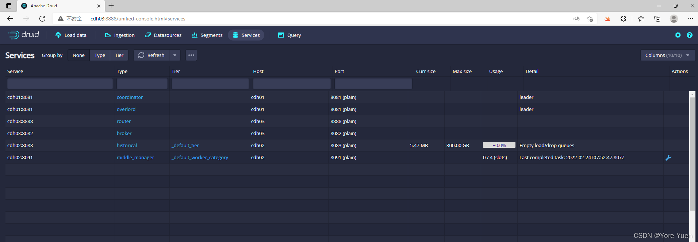Viewport: 698px width, 242px height.
Task: Click the browser address bar URL
Action: (x=138, y=19)
